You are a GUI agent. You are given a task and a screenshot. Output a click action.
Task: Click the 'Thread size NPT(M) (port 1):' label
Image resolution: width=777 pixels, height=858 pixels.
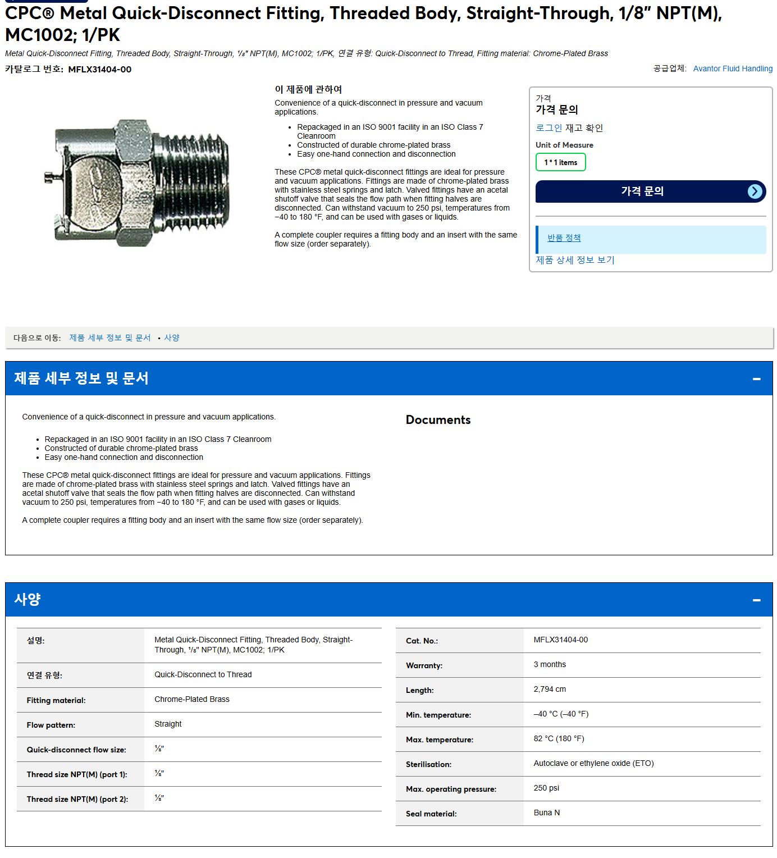[x=77, y=774]
